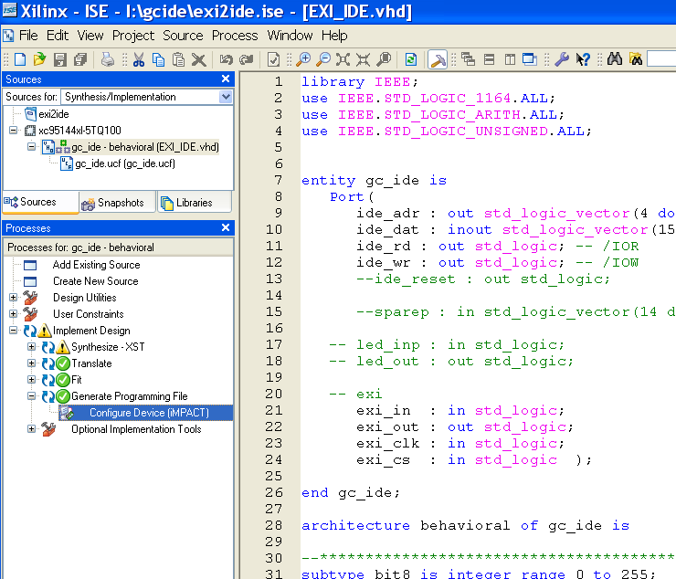Viewport: 676px width, 579px height.
Task: Click the toolbar search input field
Action: [661, 59]
